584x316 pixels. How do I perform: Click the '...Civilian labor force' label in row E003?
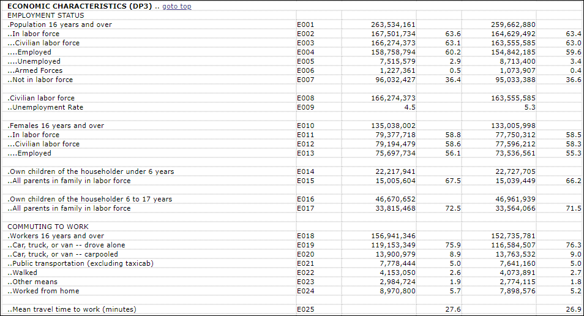click(x=43, y=43)
